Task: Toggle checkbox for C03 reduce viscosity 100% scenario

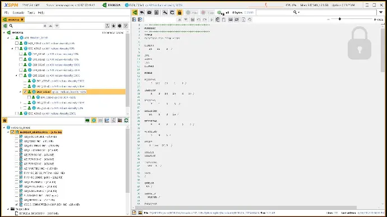Action: tap(21, 65)
